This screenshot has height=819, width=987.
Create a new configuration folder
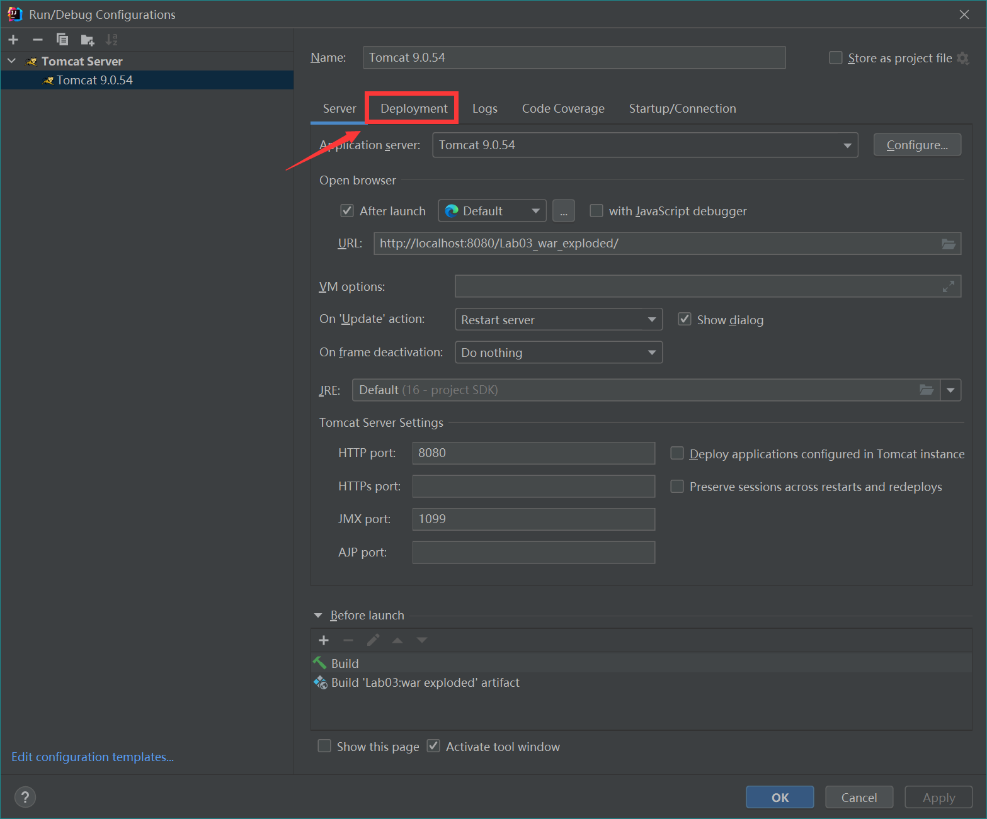(x=88, y=40)
